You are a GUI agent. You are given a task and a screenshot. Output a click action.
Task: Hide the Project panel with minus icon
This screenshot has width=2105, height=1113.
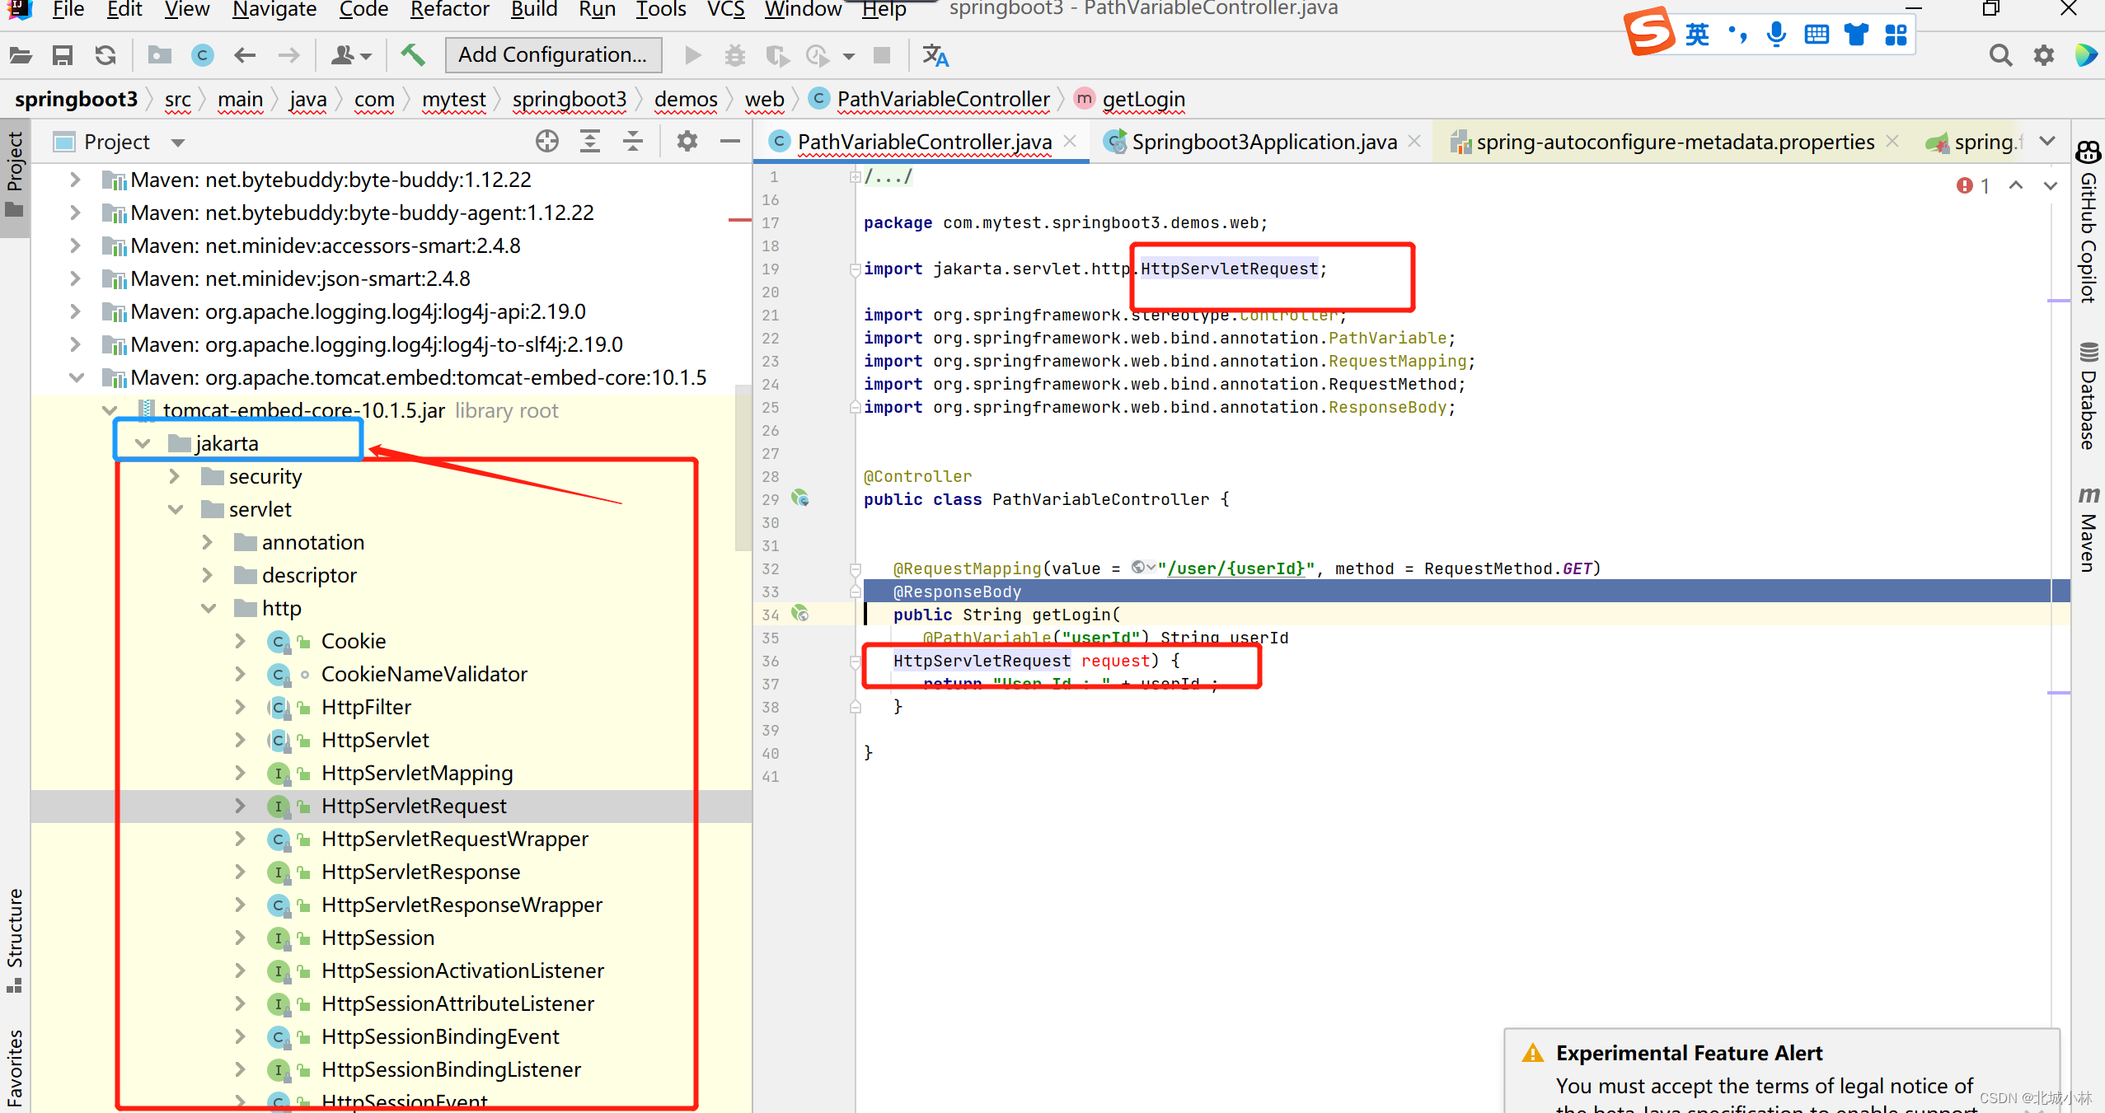pos(730,142)
